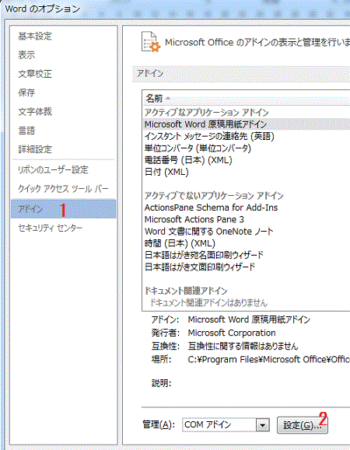Screen dimensions: 350x450
Task: Select Microsoft Word 原稿用紙アドイン row
Action: (247, 124)
